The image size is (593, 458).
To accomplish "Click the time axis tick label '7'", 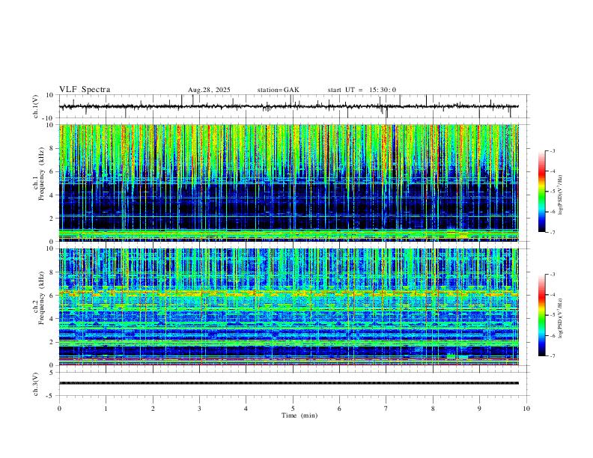I will pyautogui.click(x=386, y=409).
